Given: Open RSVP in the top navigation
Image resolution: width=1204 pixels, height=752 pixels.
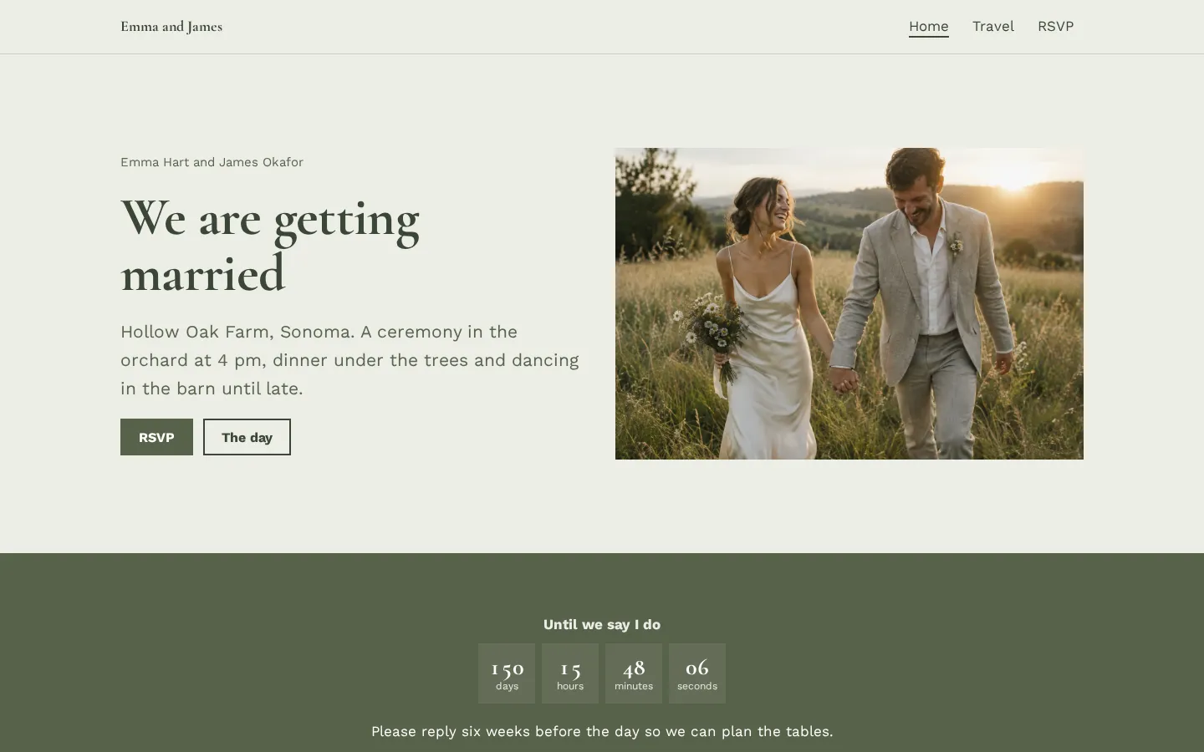Looking at the screenshot, I should coord(1055,27).
